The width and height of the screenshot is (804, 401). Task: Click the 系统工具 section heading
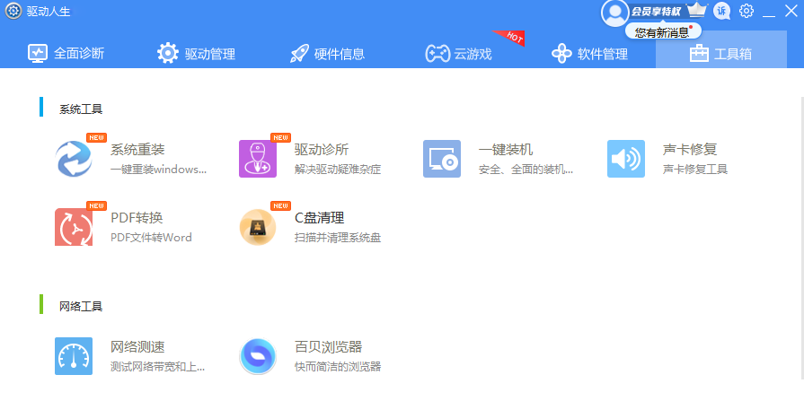(81, 109)
